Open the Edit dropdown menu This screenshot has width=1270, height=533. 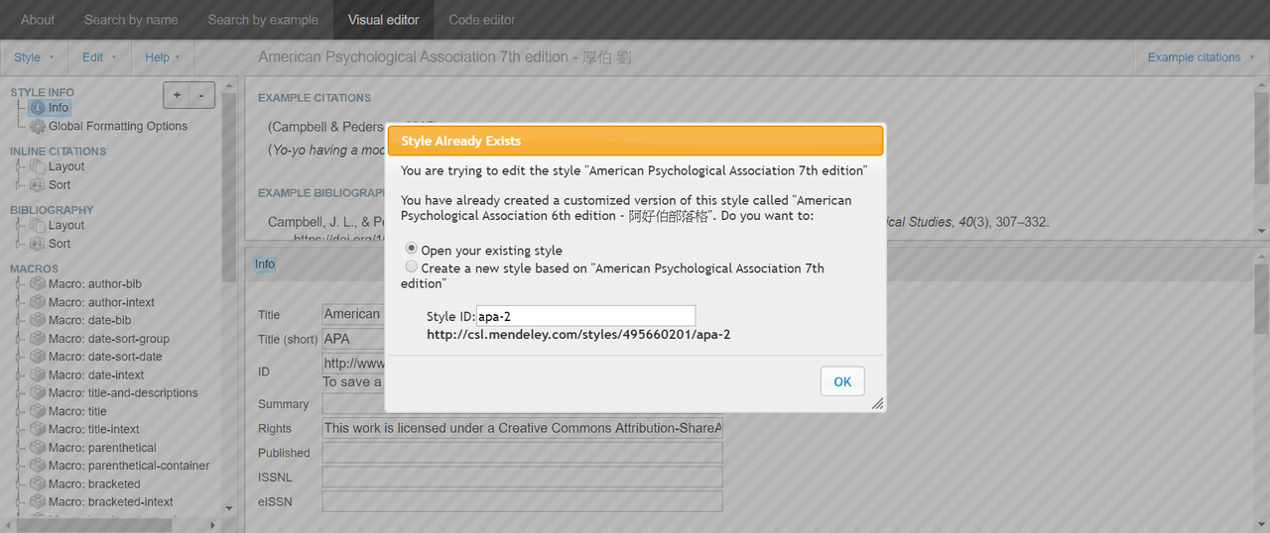click(99, 57)
